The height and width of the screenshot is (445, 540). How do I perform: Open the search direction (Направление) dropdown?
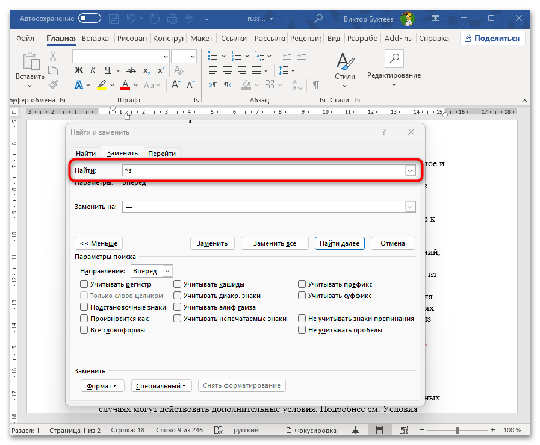point(167,272)
